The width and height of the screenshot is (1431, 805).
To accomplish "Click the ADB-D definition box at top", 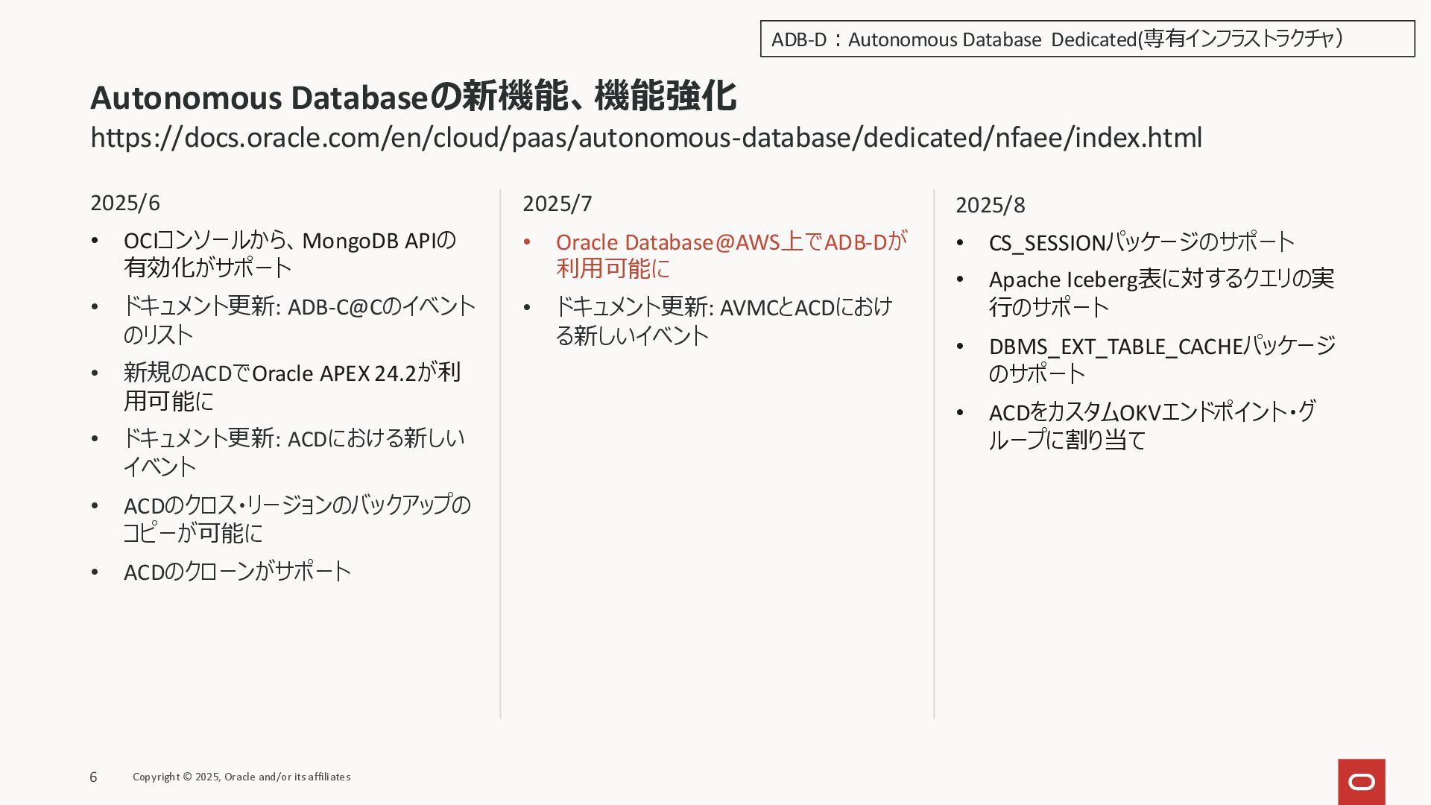I will (x=1087, y=39).
